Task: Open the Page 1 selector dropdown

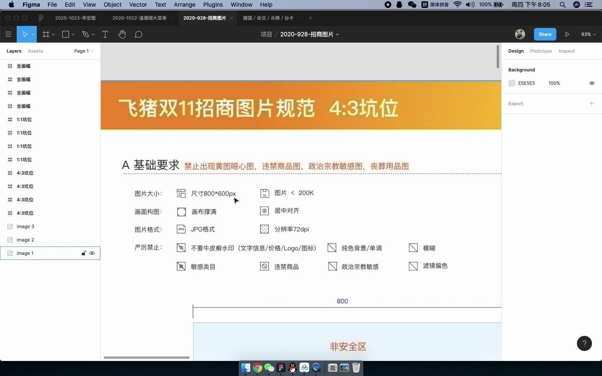Action: [84, 51]
